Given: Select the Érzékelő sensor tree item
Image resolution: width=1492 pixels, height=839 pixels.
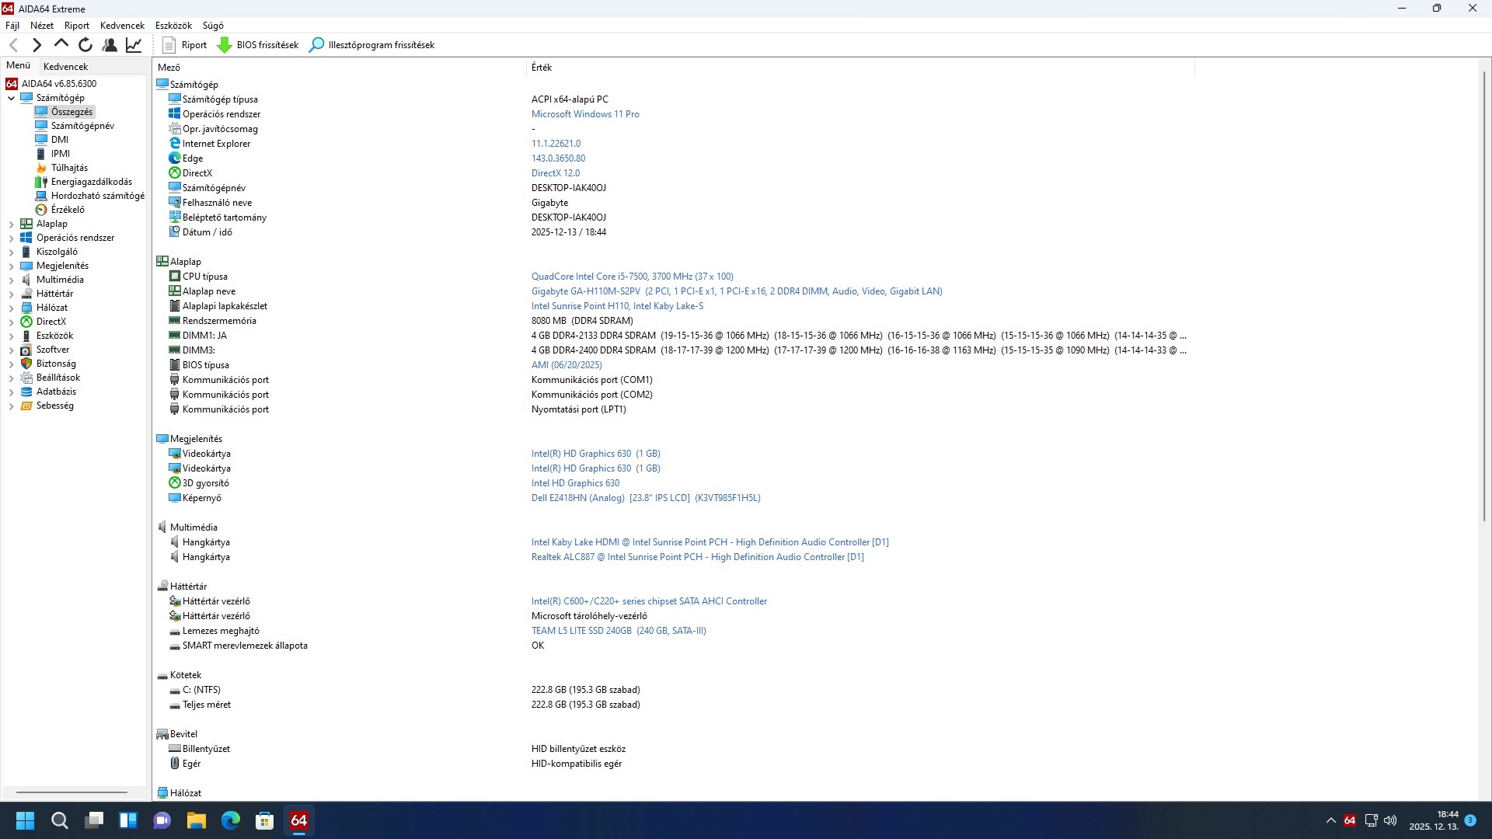Looking at the screenshot, I should point(68,210).
